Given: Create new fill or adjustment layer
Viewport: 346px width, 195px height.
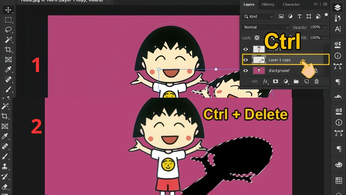Looking at the screenshot, I should [286, 81].
